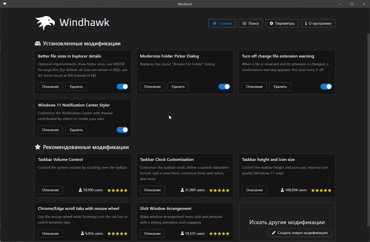This screenshot has height=242, width=370.
Task: Click the Windhawk hawk logo
Action: [45, 23]
